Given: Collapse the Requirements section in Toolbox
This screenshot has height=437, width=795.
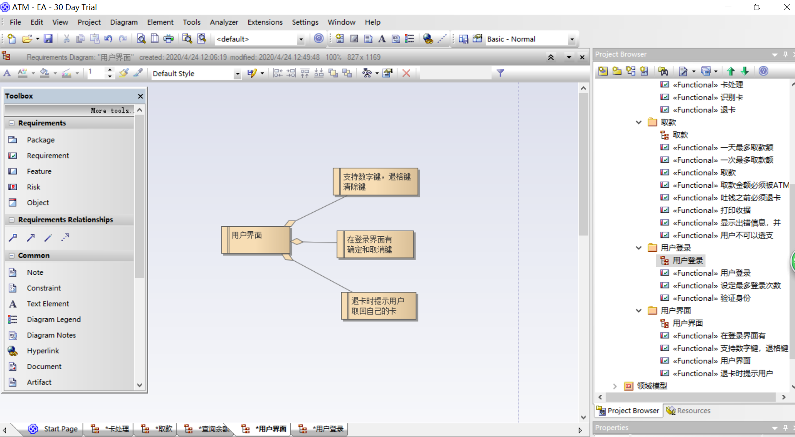Looking at the screenshot, I should (x=12, y=123).
